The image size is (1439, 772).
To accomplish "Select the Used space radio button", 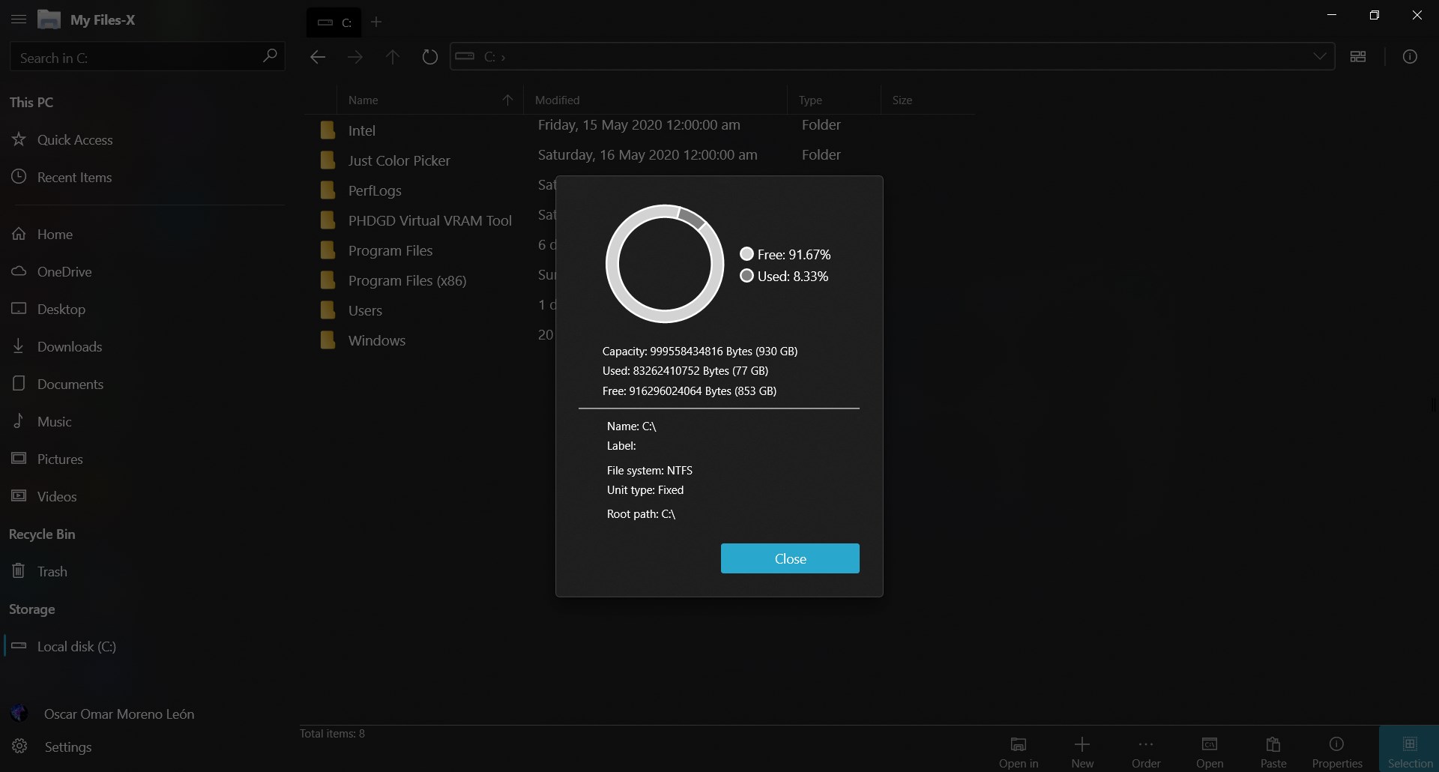I will point(747,276).
